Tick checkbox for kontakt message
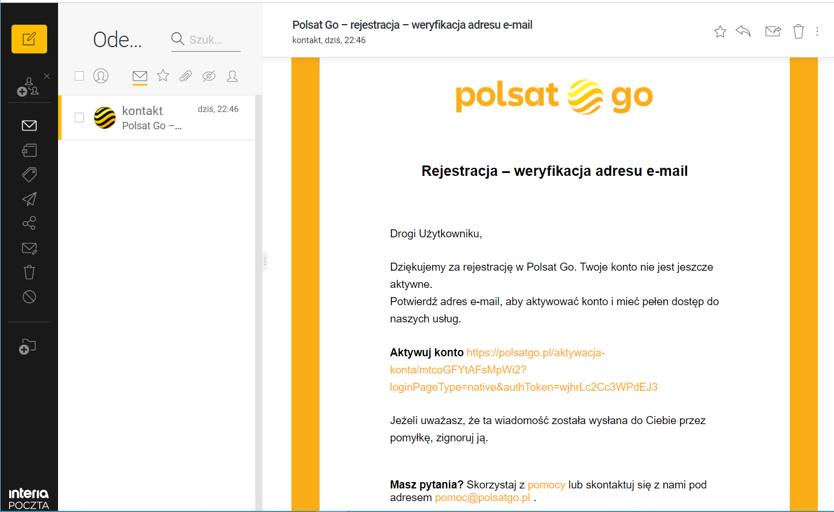 [79, 117]
